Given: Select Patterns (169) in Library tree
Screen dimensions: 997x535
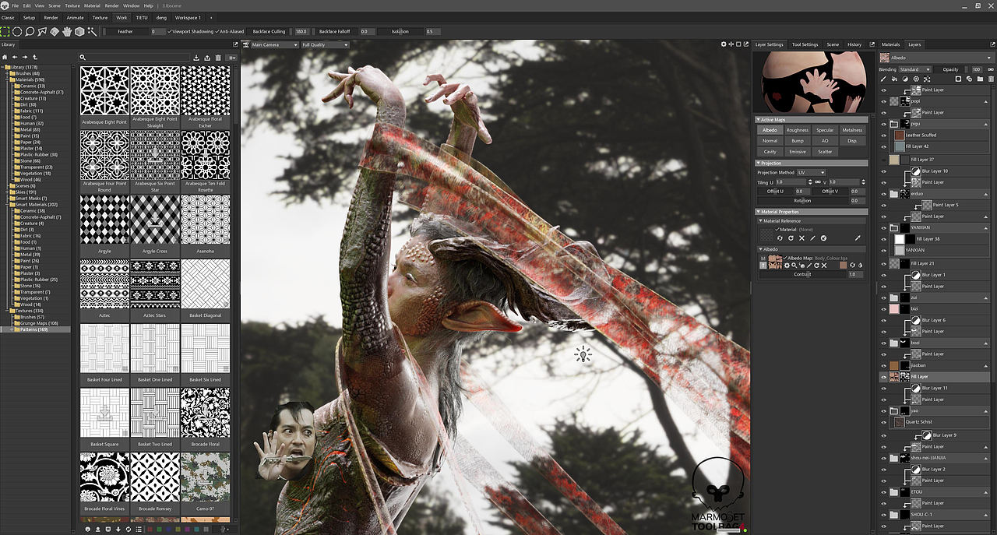Looking at the screenshot, I should point(33,329).
